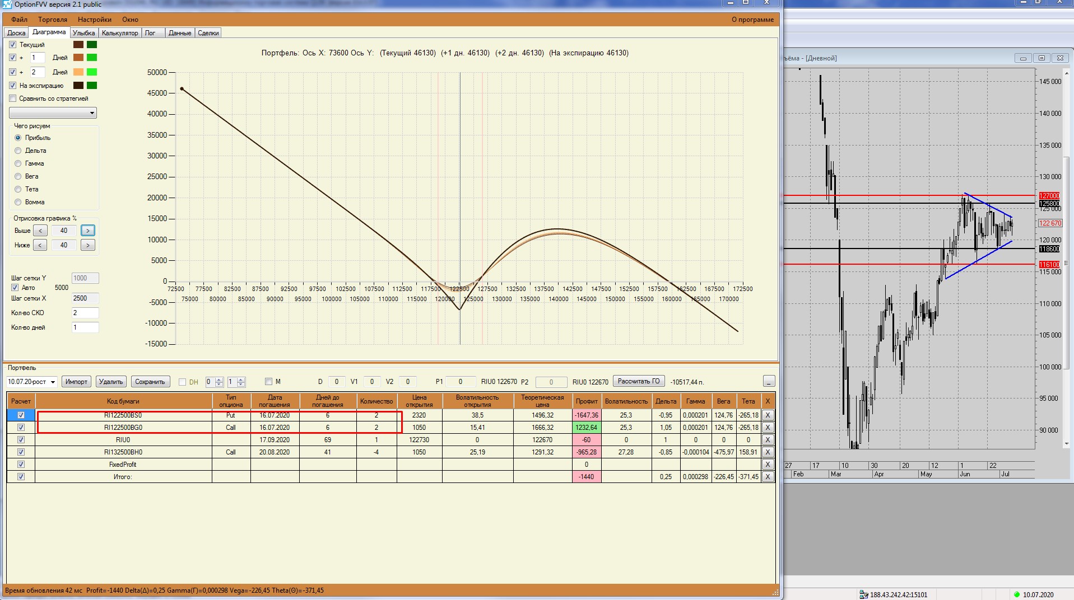
Task: Enable 'Сравнить со стратегией' checkbox
Action: 13,99
